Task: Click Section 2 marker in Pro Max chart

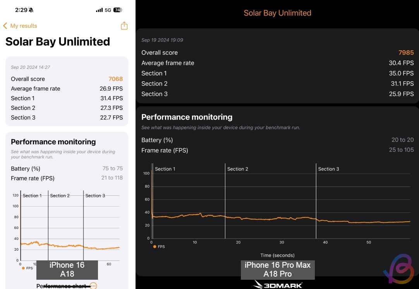Action: (237, 169)
